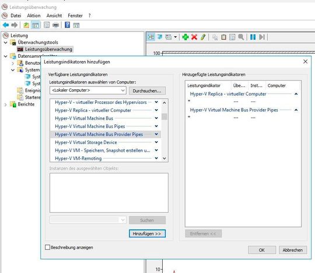Select Leistung root tree node
Viewport: 315px width, 273px height.
point(19,36)
